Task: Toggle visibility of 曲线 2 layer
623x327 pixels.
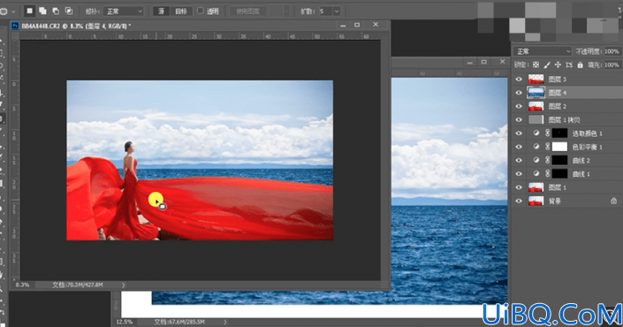Action: pyautogui.click(x=519, y=161)
